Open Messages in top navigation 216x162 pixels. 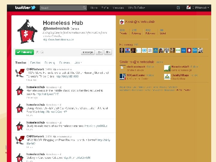coord(118,8)
